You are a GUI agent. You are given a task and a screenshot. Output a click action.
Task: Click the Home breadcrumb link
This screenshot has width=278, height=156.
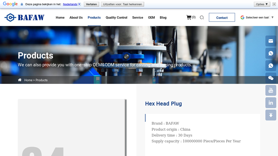[x=28, y=80]
